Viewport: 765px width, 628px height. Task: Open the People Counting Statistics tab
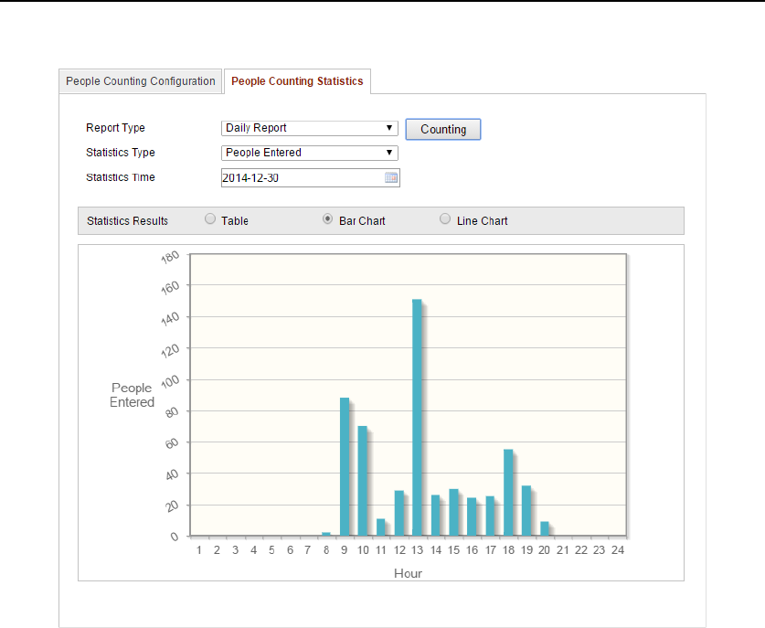tap(297, 81)
